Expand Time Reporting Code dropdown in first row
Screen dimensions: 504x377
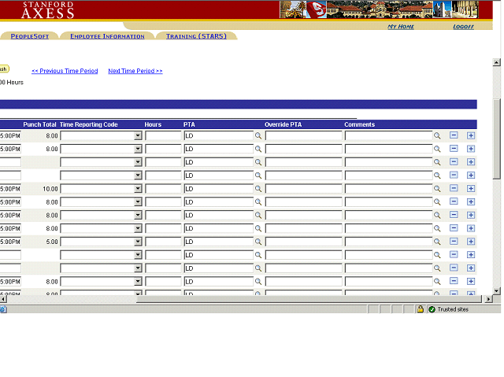pyautogui.click(x=138, y=135)
